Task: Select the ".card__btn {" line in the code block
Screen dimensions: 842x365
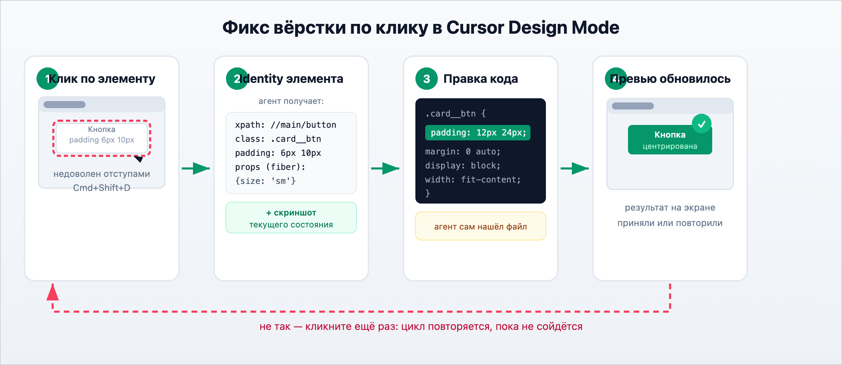Action: [455, 114]
